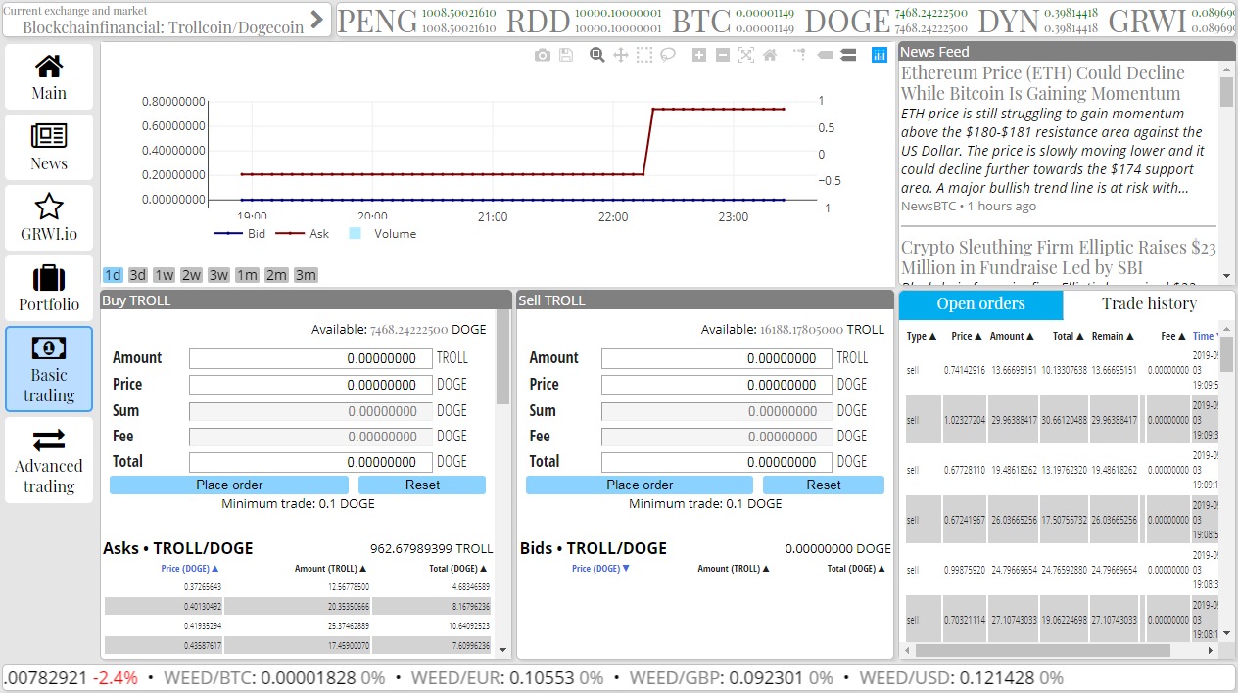1238x693 pixels.
Task: Reset chart axes with home icon
Action: tap(770, 56)
